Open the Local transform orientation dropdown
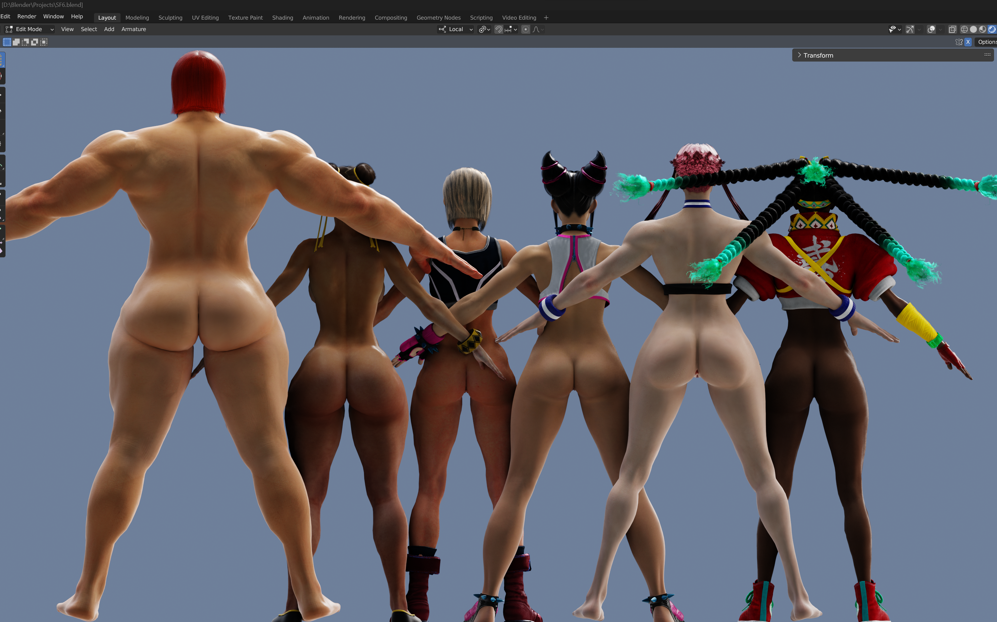 [x=456, y=29]
